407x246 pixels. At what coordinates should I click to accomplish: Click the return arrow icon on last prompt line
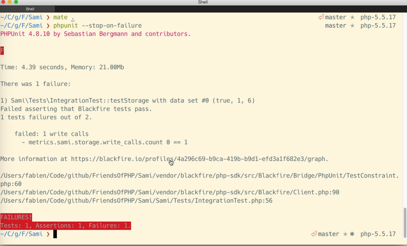314,234
